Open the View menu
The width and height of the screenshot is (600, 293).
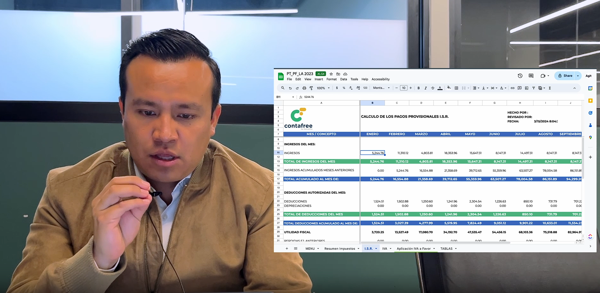pos(308,79)
